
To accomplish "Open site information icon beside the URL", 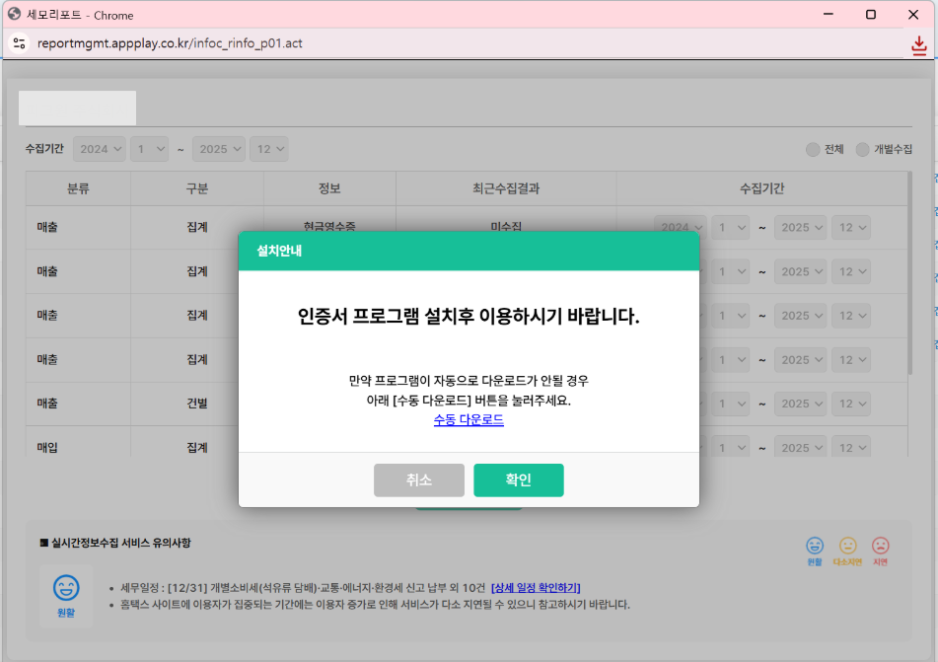I will (19, 43).
